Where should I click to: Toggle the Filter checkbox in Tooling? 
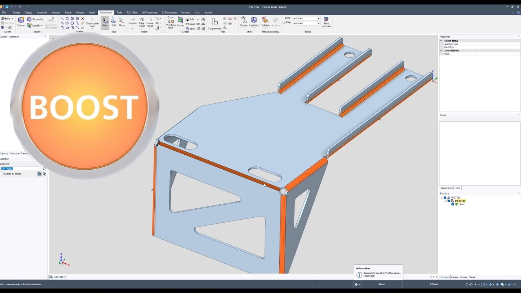pos(285,23)
